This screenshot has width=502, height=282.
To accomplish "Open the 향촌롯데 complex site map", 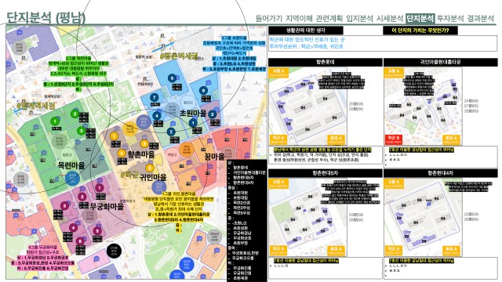I will point(307,107).
